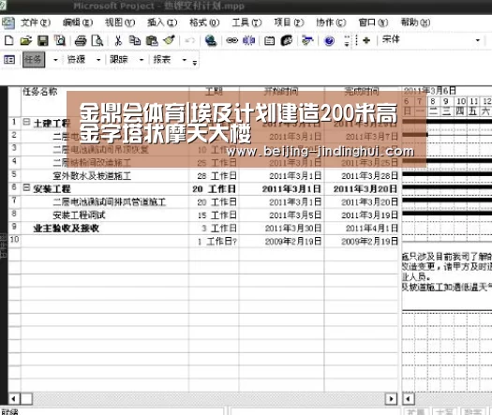Viewport: 492px width, 415px height.
Task: Click the Microsoft Project icon beside the menu bar
Action: tap(8, 22)
